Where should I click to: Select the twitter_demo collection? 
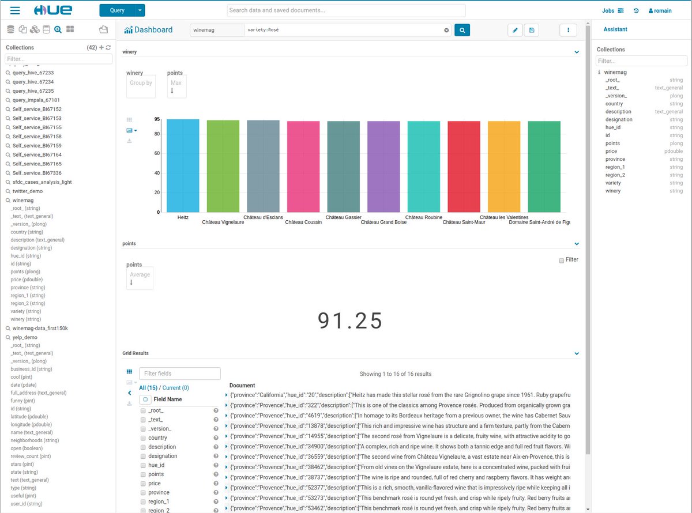coord(28,191)
